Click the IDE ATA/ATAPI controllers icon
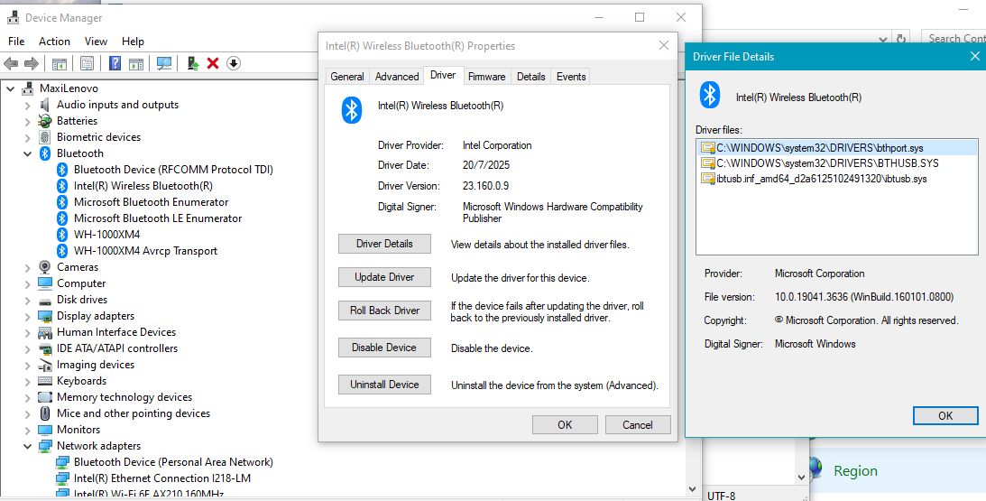 44,348
